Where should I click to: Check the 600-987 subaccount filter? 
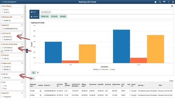2,69
